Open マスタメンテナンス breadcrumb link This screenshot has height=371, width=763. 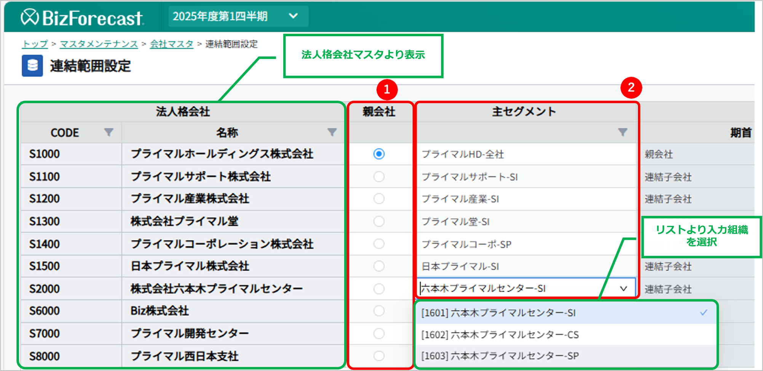99,44
